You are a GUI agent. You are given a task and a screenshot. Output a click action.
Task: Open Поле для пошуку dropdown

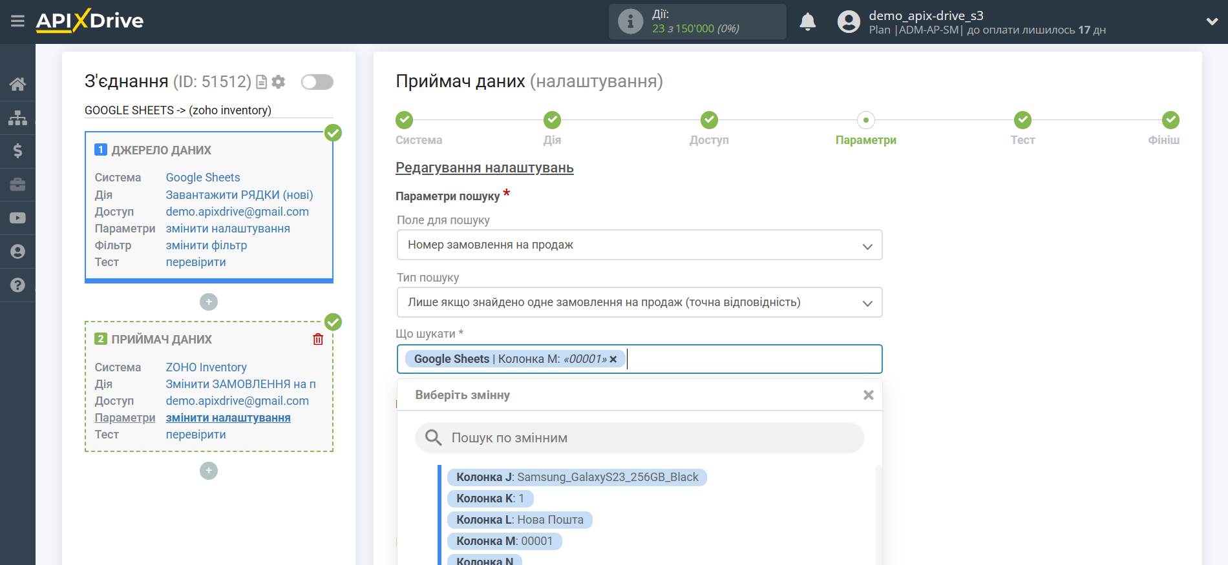[640, 245]
